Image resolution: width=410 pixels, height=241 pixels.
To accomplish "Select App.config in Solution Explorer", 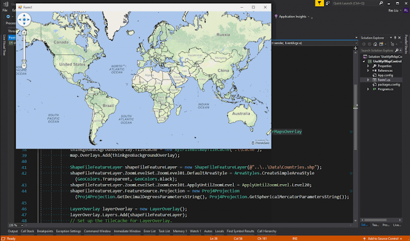I will pos(385,75).
